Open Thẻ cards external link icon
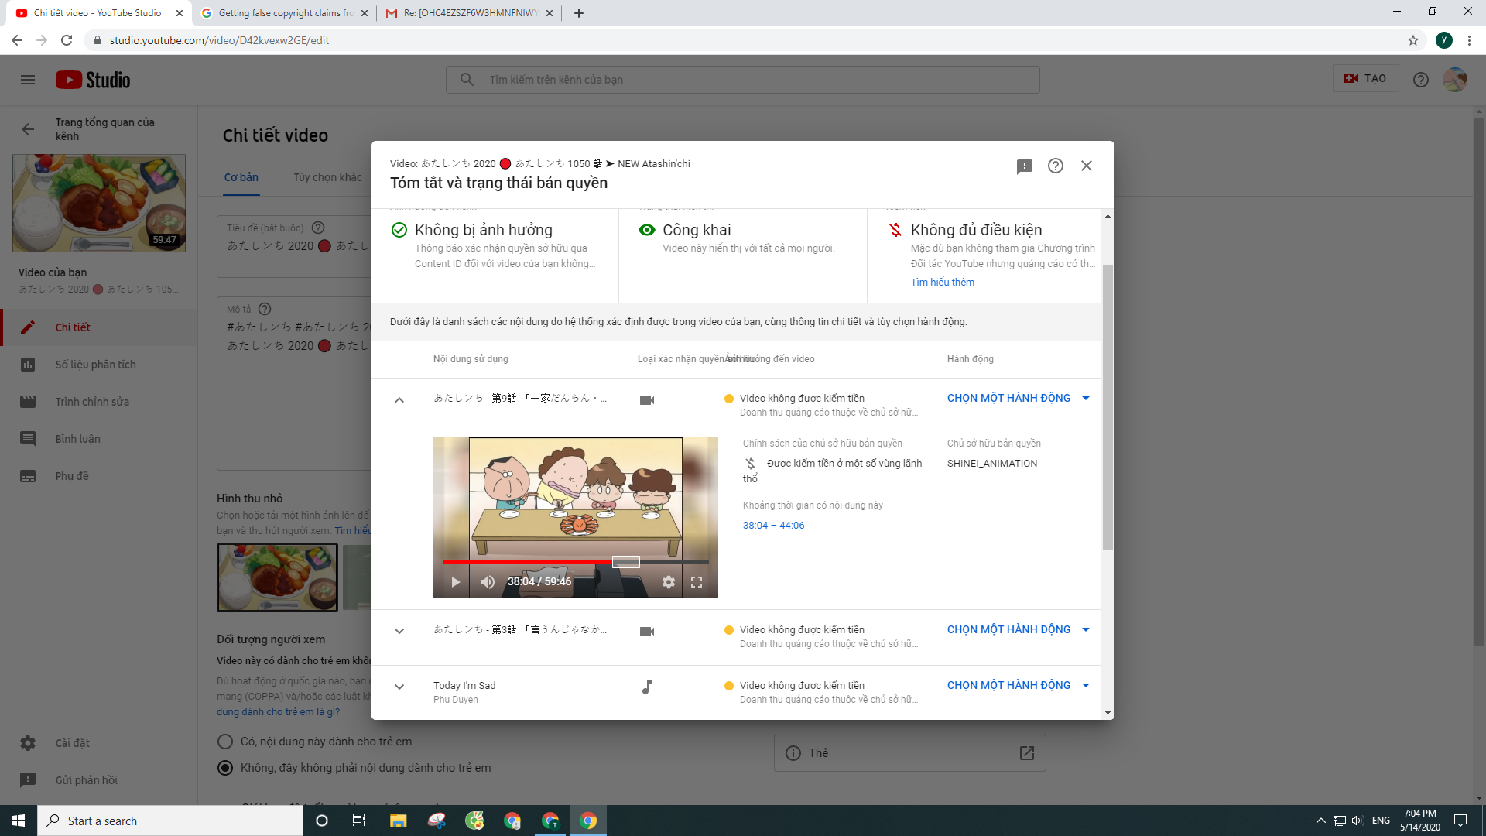The height and width of the screenshot is (836, 1486). (x=1027, y=753)
